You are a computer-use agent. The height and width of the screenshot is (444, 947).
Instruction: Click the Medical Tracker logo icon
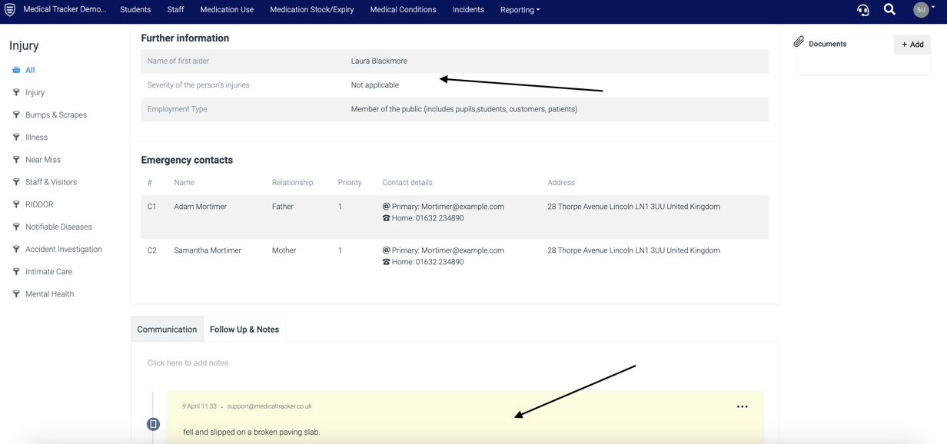[9, 9]
